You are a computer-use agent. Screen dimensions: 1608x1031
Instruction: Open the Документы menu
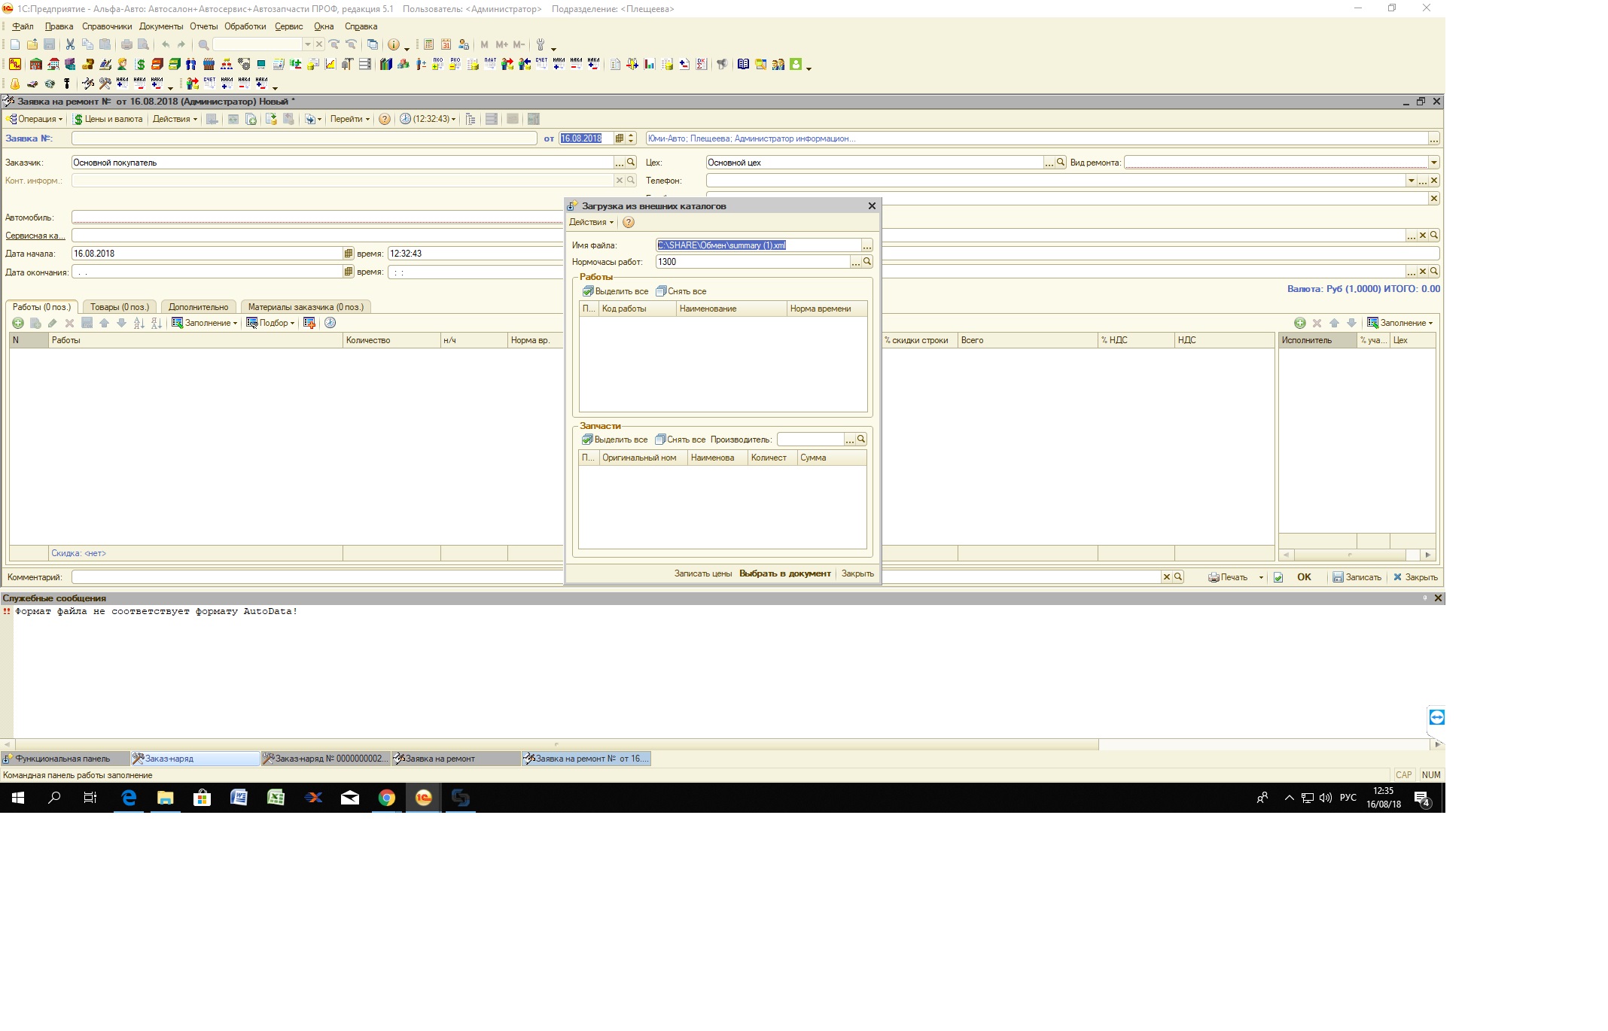pos(161,26)
